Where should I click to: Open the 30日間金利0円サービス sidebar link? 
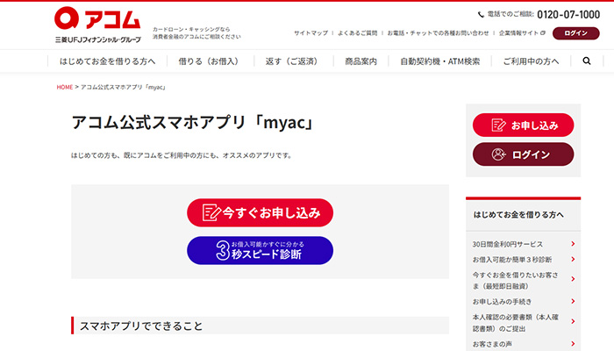[x=508, y=244]
